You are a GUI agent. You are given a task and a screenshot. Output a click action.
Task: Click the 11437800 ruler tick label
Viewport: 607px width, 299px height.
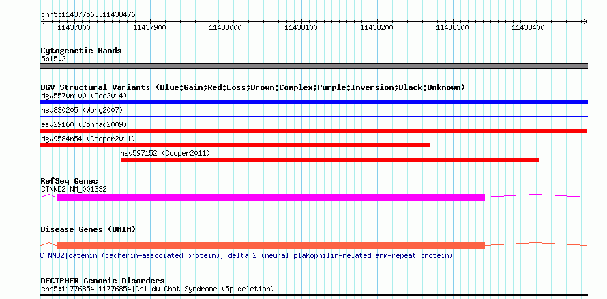coord(74,27)
